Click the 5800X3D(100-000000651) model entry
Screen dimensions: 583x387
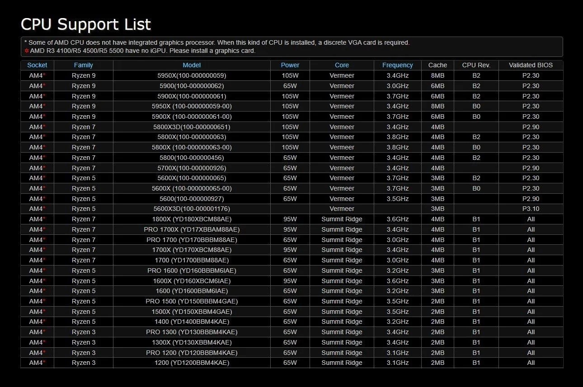192,127
